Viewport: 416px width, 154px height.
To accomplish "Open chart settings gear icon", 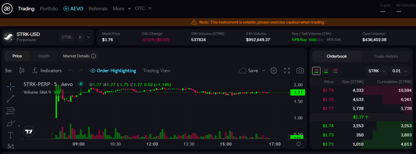I will 274,71.
